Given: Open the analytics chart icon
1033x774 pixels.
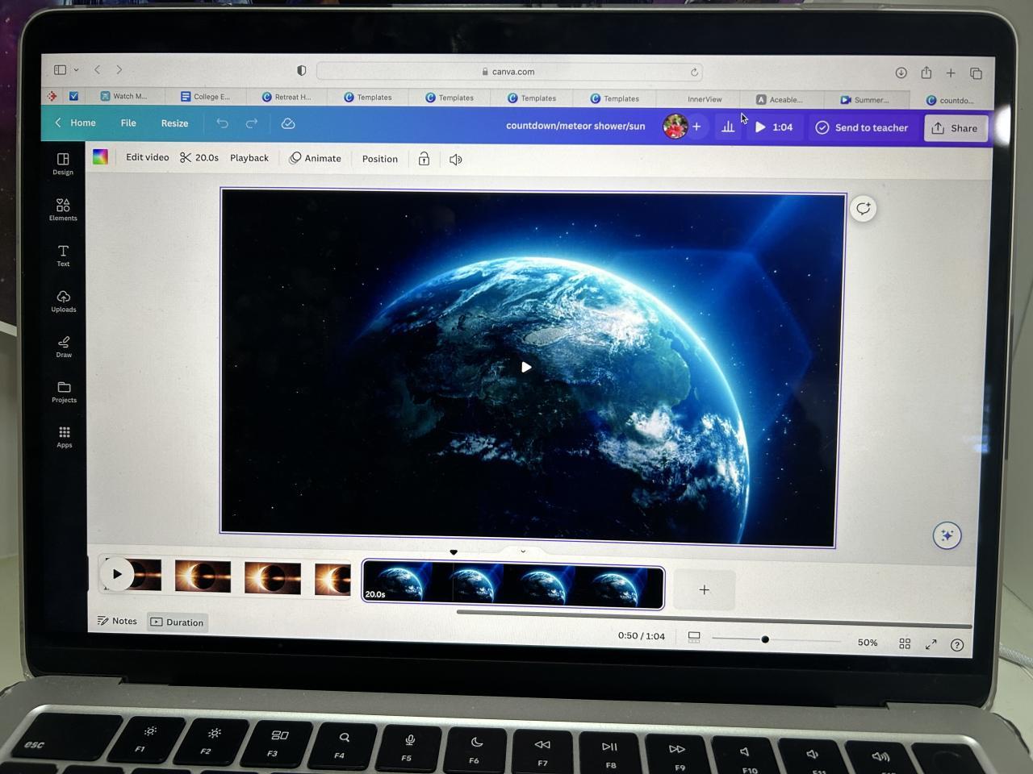Looking at the screenshot, I should (x=728, y=127).
